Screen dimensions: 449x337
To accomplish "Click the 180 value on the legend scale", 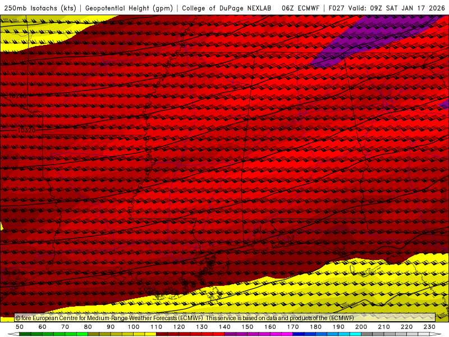I will point(315,327).
